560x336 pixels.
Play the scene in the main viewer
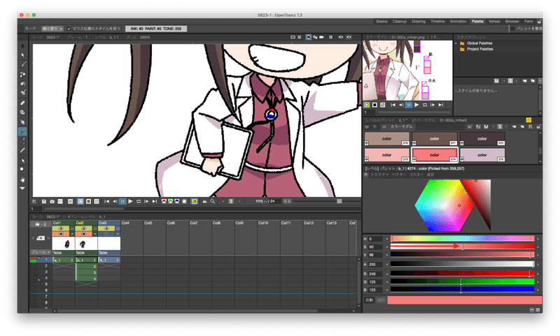130,202
